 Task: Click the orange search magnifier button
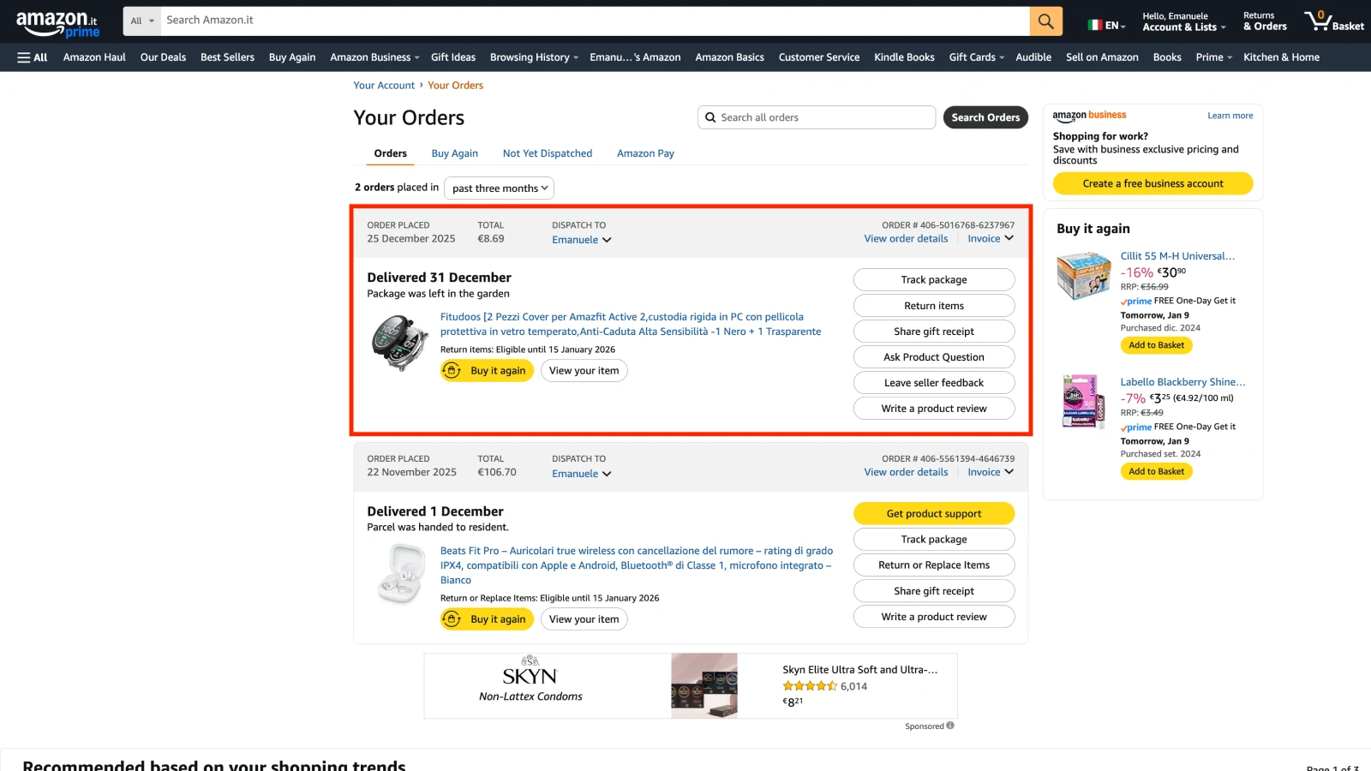point(1045,21)
